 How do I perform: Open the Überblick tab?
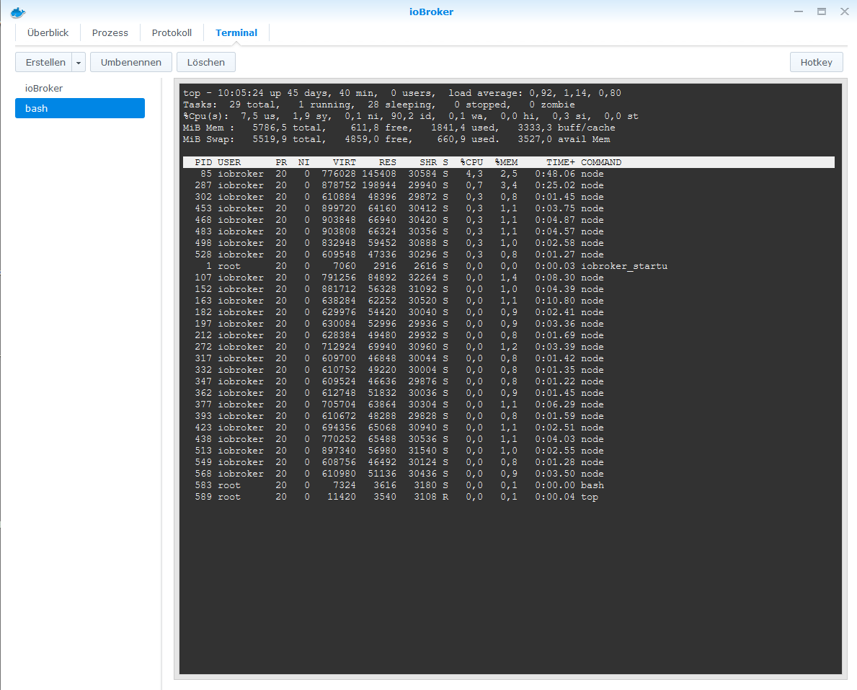48,32
